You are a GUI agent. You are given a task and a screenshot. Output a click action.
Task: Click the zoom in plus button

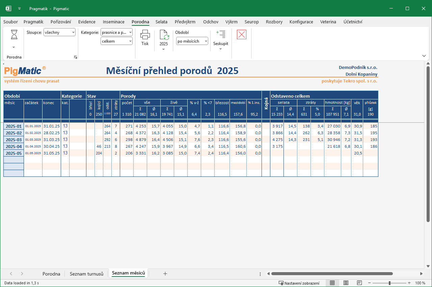coord(409,283)
